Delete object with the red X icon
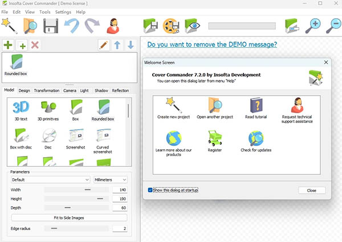 [35, 45]
